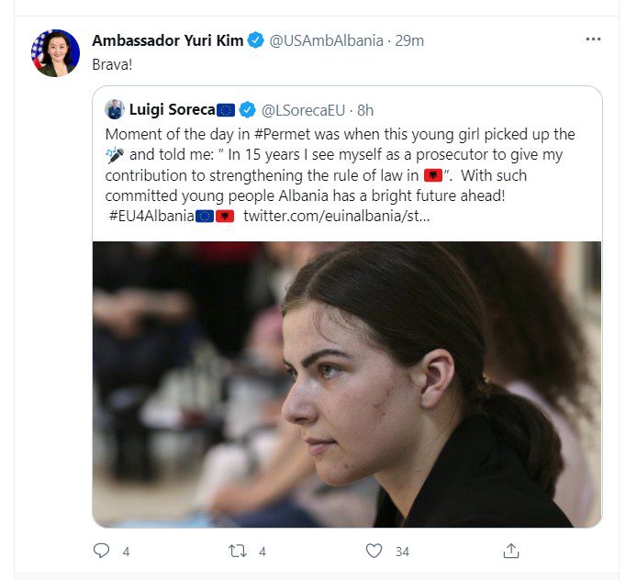Retweet this tweet using the arrows icon

239,551
